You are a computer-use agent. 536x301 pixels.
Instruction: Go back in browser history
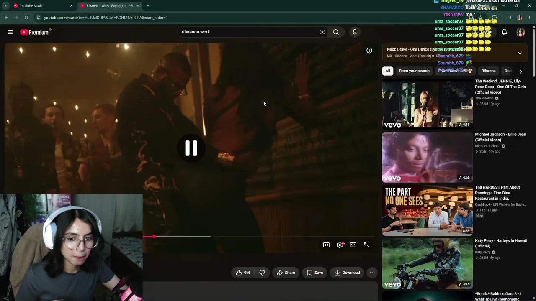pyautogui.click(x=6, y=18)
